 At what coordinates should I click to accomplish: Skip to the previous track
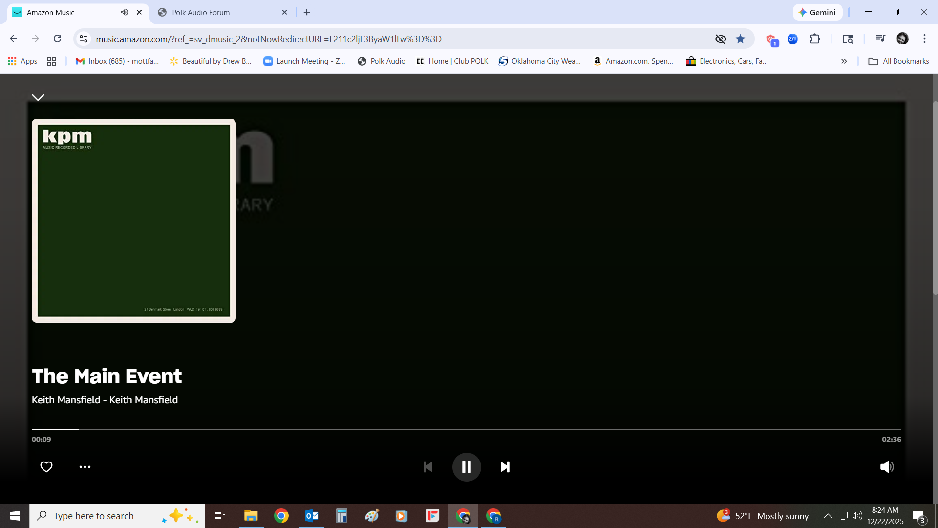click(428, 467)
